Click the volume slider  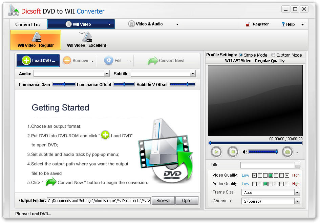263,152
